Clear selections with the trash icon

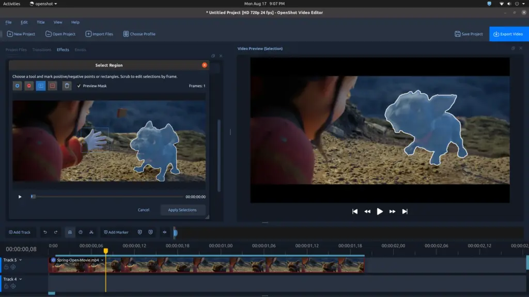(67, 86)
